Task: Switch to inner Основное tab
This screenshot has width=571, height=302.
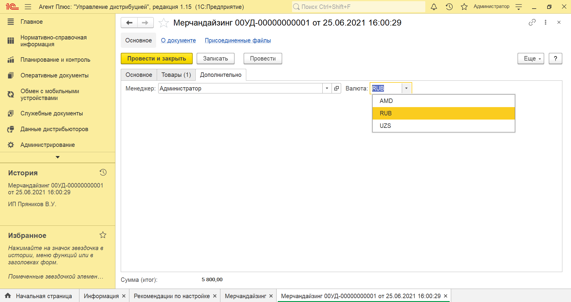Action: (x=139, y=75)
